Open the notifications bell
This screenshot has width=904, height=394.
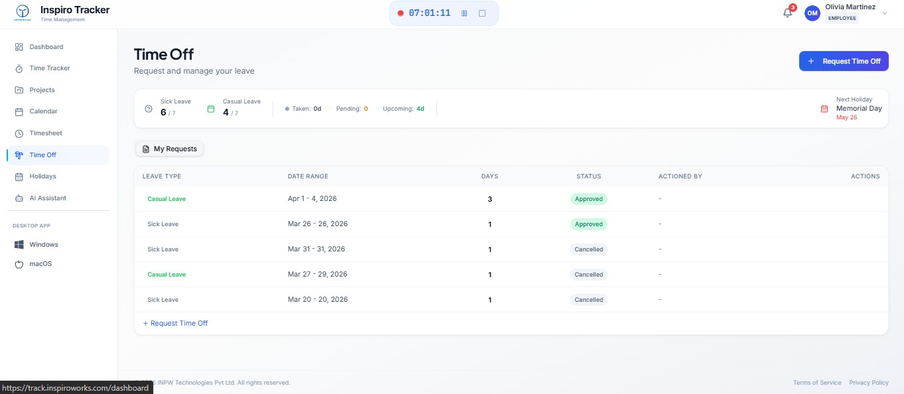(787, 13)
